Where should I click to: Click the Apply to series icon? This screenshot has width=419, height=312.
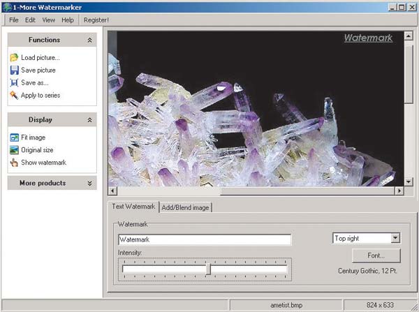pyautogui.click(x=14, y=95)
